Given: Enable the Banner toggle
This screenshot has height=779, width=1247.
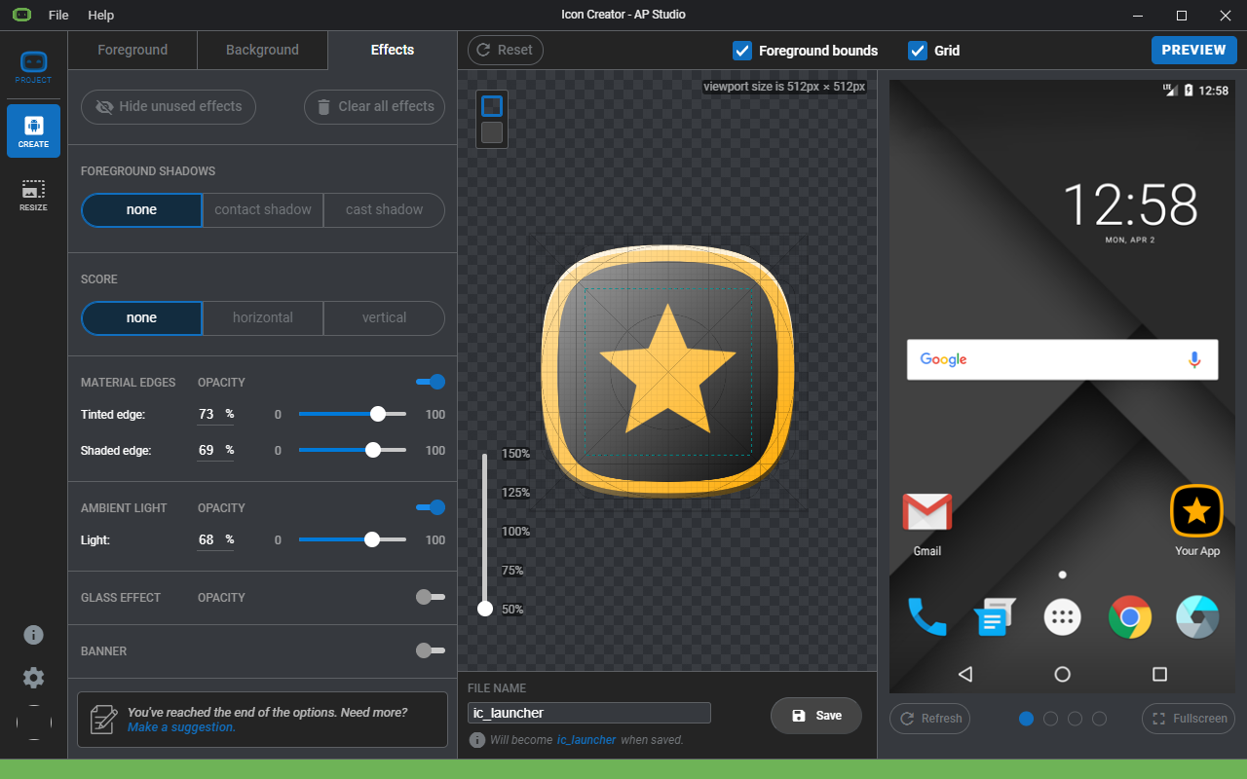Looking at the screenshot, I should (x=431, y=650).
